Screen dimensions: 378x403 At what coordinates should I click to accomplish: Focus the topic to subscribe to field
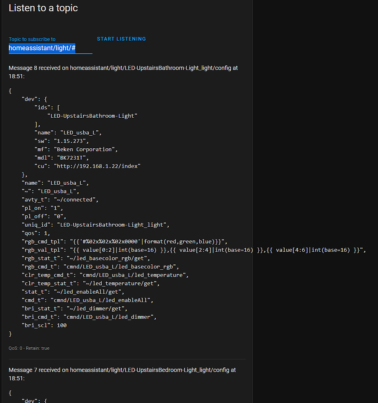(x=50, y=48)
